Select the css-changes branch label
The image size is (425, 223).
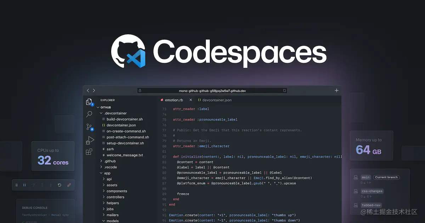pyautogui.click(x=372, y=191)
